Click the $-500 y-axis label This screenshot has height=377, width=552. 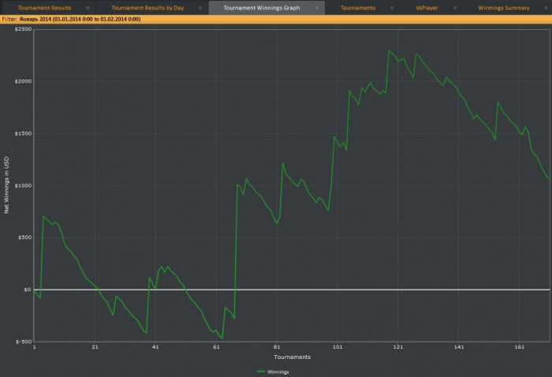pyautogui.click(x=24, y=342)
